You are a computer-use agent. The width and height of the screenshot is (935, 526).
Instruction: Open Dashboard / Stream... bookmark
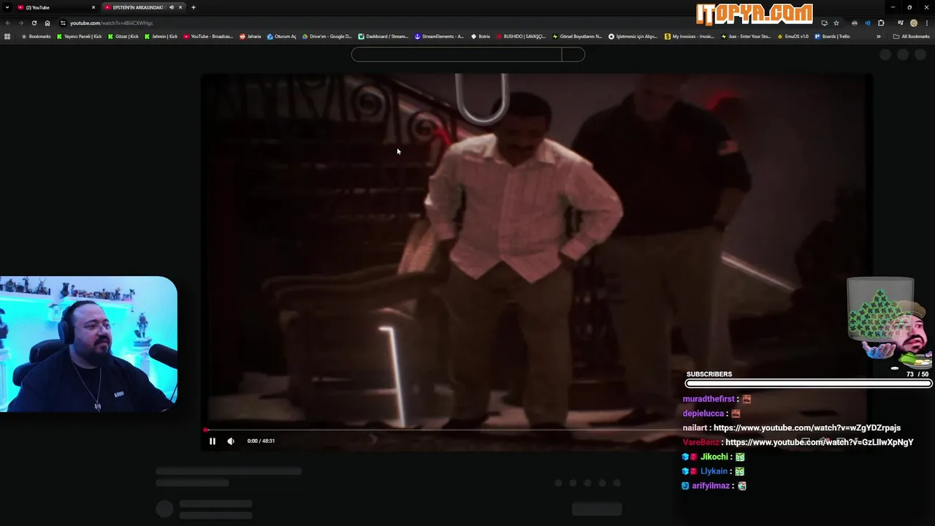coord(383,36)
